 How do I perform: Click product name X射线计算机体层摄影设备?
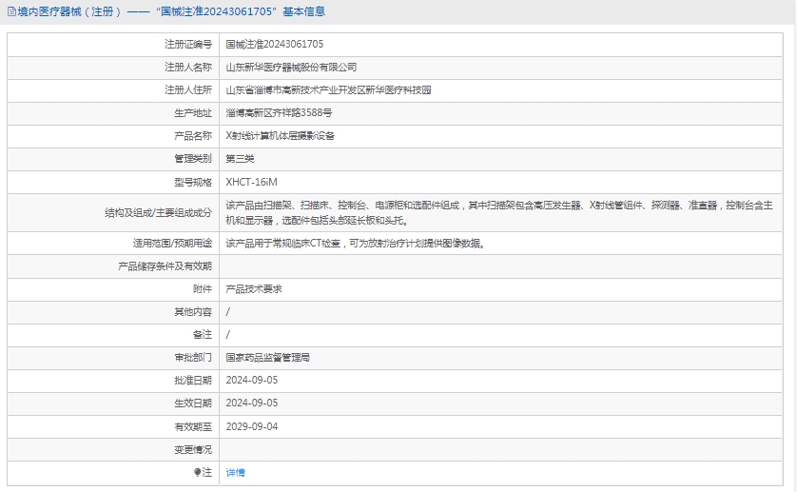(281, 135)
